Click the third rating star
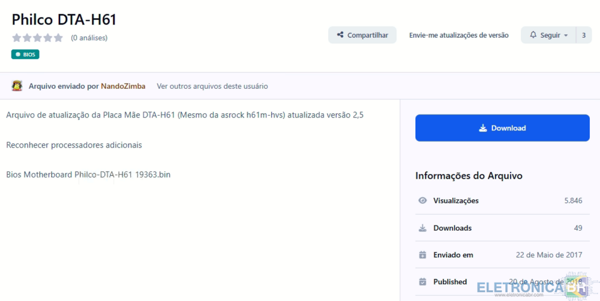The image size is (600, 301). click(37, 38)
